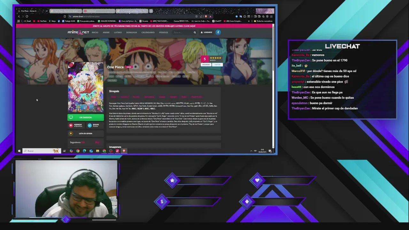Click the Windows Start button
409x230 pixels.
(x=19, y=151)
